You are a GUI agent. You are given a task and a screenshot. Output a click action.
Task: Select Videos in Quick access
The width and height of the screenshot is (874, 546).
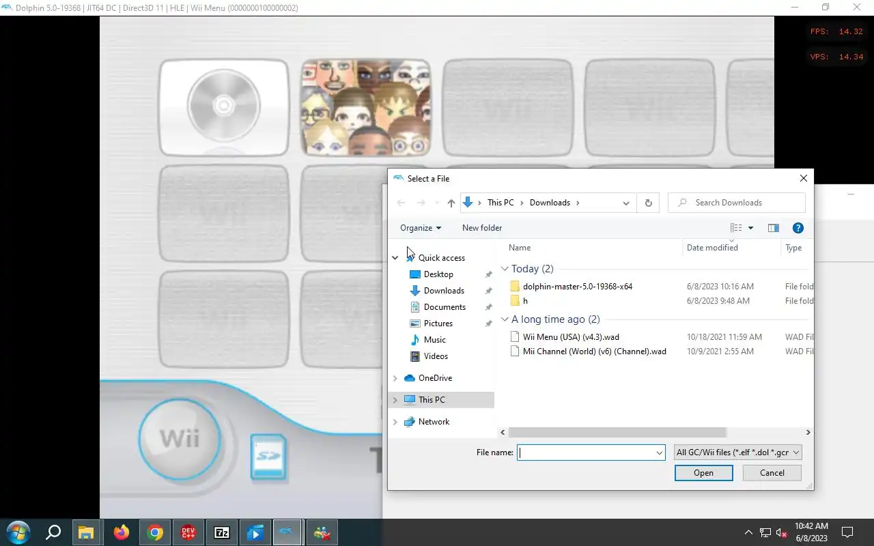[x=436, y=356]
